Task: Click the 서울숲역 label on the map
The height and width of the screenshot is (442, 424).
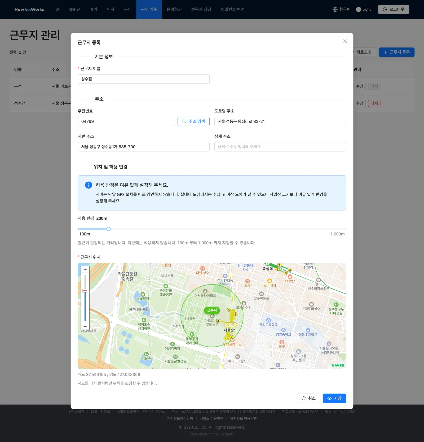Action: pyautogui.click(x=231, y=330)
